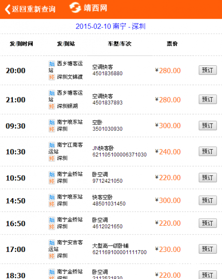Click the 始 icon beside 南宁江南客运站
The width and height of the screenshot is (222, 279).
coord(52,145)
